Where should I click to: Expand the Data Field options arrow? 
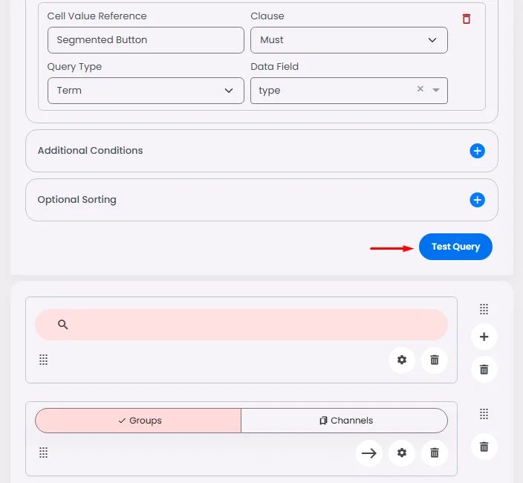tap(435, 90)
